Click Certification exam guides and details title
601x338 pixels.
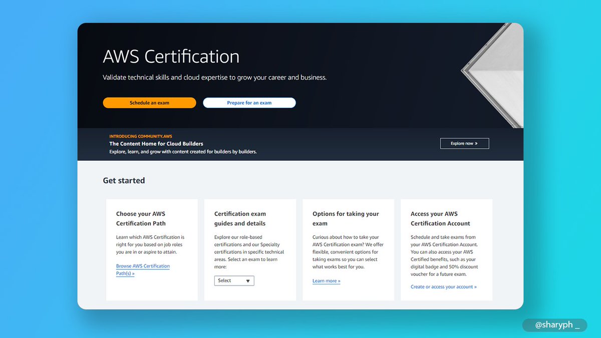coord(240,219)
